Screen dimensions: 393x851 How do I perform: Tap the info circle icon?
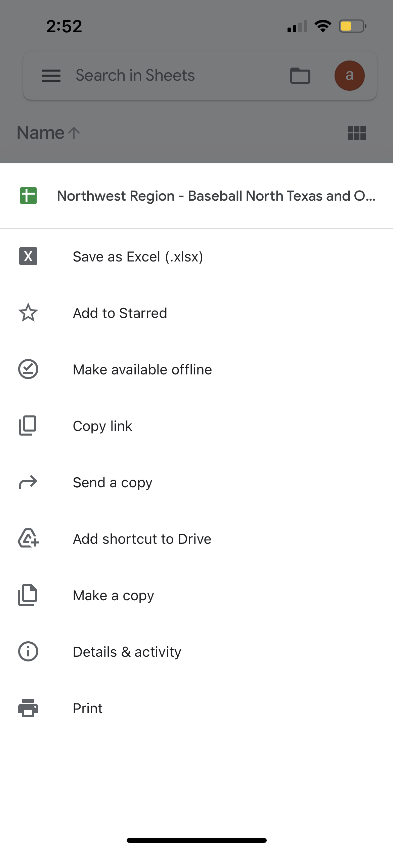pyautogui.click(x=28, y=652)
